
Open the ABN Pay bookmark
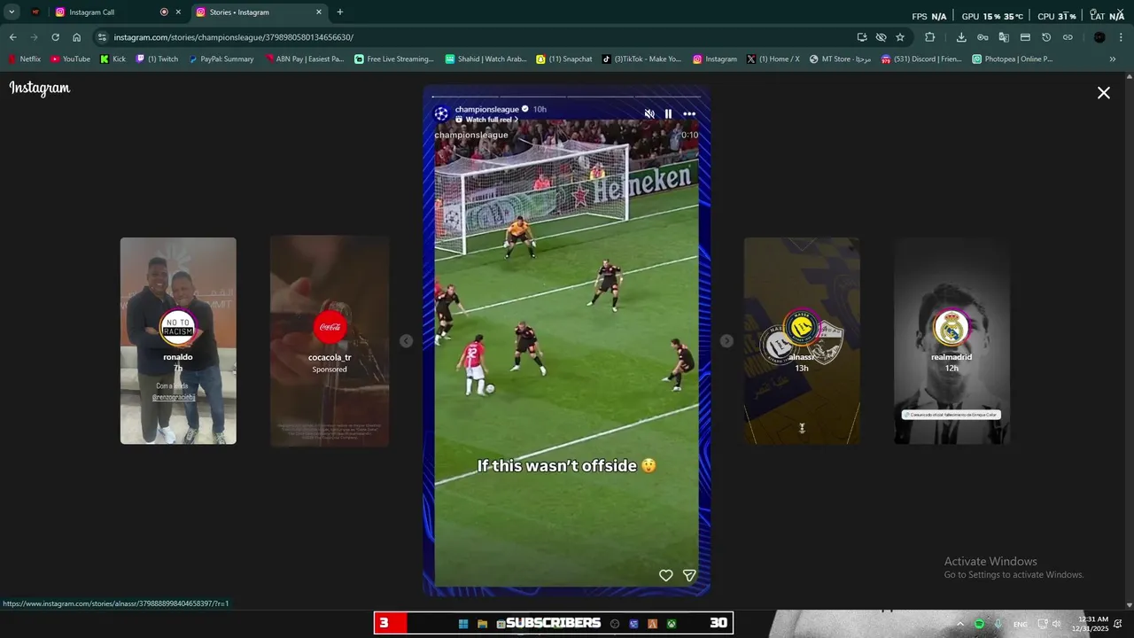coord(303,59)
